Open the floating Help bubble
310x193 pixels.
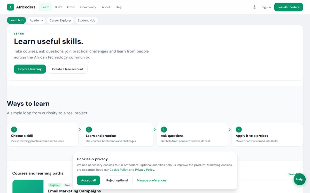coord(300,179)
